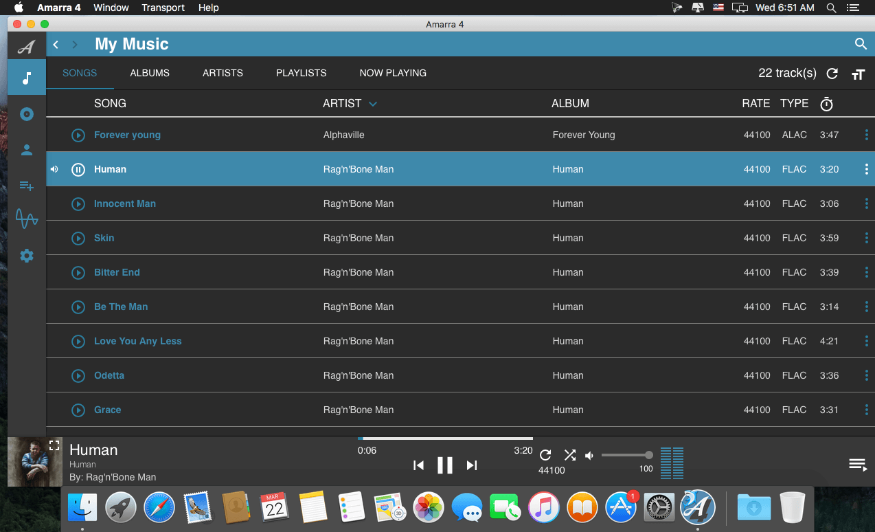Play the song Love You Any Less
The width and height of the screenshot is (875, 532).
[78, 341]
